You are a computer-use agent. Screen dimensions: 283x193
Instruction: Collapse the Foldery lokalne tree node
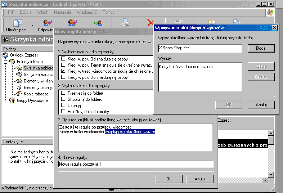(x=6, y=62)
